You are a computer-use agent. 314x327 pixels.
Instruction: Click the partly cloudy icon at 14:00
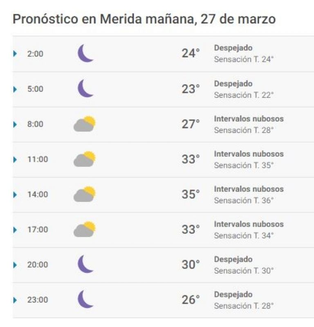pyautogui.click(x=85, y=194)
